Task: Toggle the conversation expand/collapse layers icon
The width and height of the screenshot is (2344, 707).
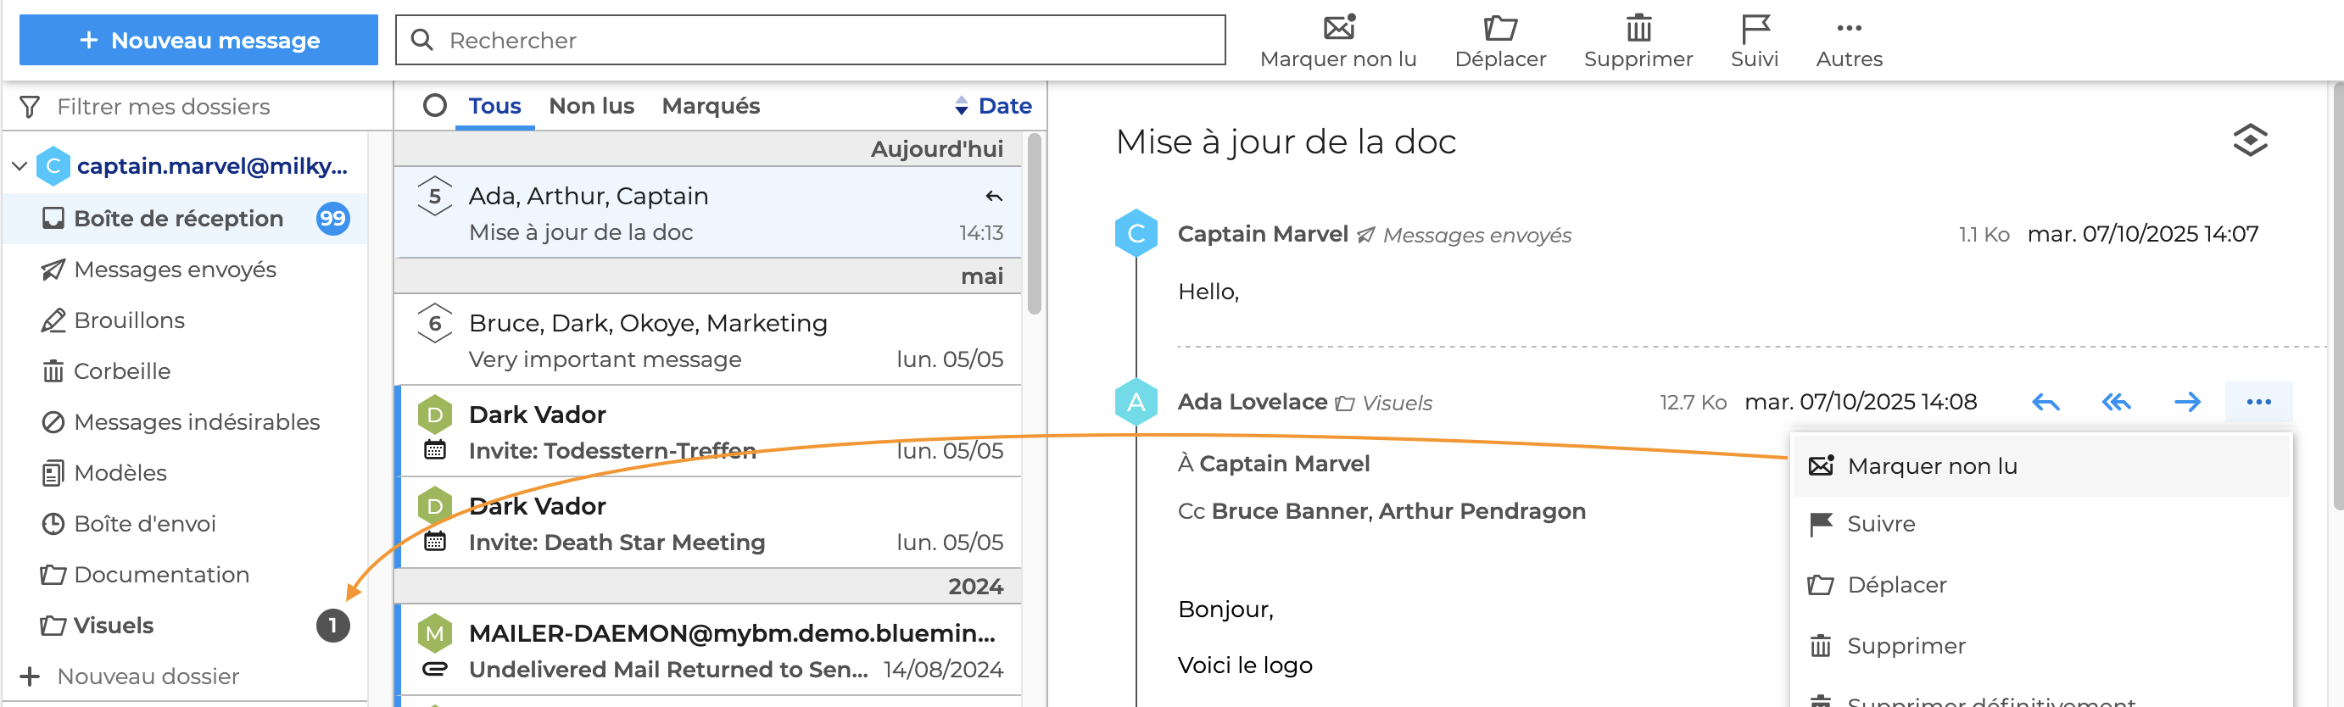Action: point(2249,140)
